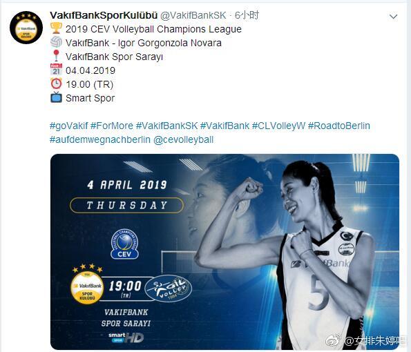This screenshot has height=352, width=411.
Task: Open the #RoadtoBerlin hashtag
Action: click(x=339, y=126)
